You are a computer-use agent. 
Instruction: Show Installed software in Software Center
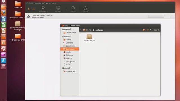tap(58, 9)
